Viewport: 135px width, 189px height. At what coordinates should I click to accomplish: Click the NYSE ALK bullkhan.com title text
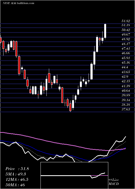tap(18, 3)
